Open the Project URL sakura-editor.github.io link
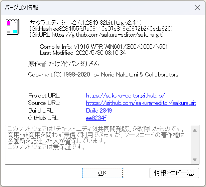Screen dimensions: 206x187 click(x=126, y=96)
